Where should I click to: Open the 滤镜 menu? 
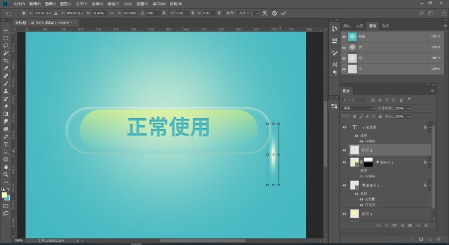click(113, 4)
